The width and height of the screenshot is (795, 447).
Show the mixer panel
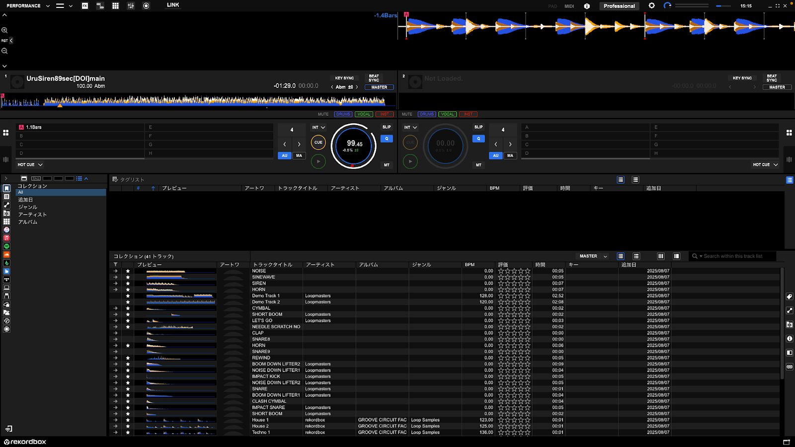[131, 6]
